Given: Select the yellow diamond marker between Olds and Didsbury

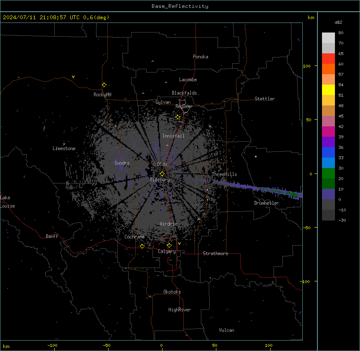Looking at the screenshot, I should (x=162, y=173).
